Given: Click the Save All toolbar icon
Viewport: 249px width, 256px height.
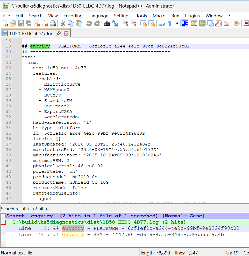Looking at the screenshot, I should pos(29,24).
